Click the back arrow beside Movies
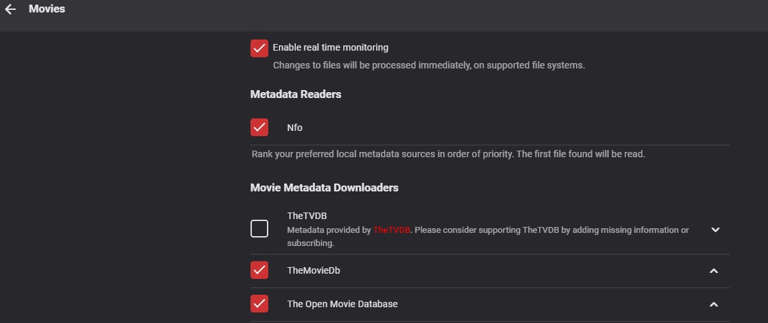 [11, 10]
